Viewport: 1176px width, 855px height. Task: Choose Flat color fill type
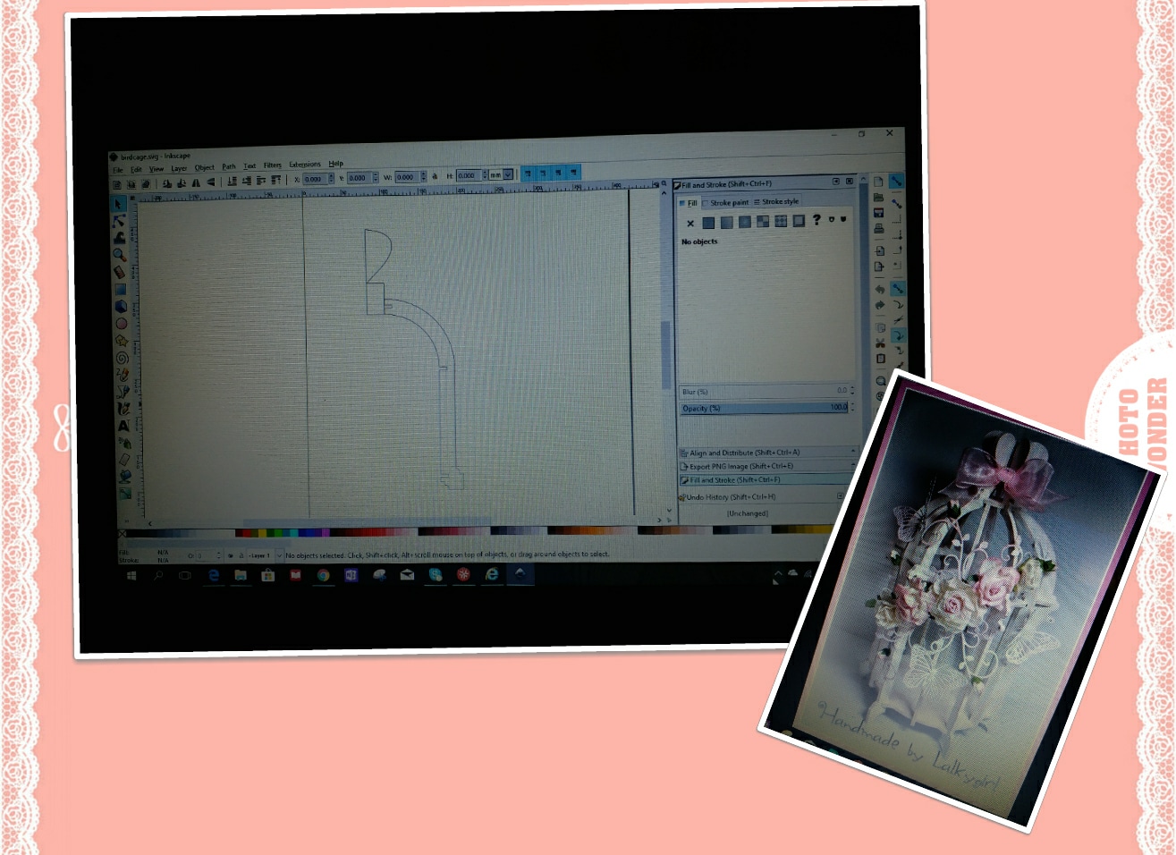(708, 223)
